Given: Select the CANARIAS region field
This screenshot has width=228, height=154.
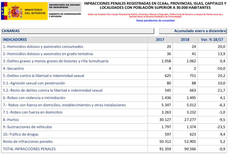Looking at the screenshot, I should click(77, 31).
